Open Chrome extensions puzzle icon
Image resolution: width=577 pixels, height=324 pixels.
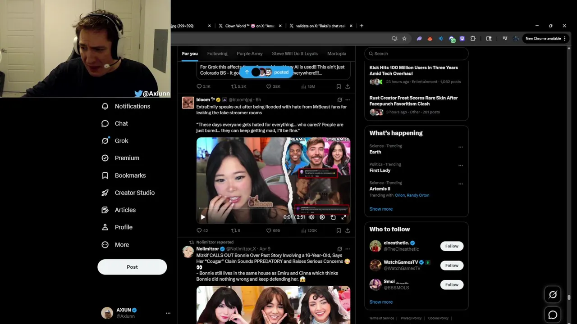(x=473, y=39)
